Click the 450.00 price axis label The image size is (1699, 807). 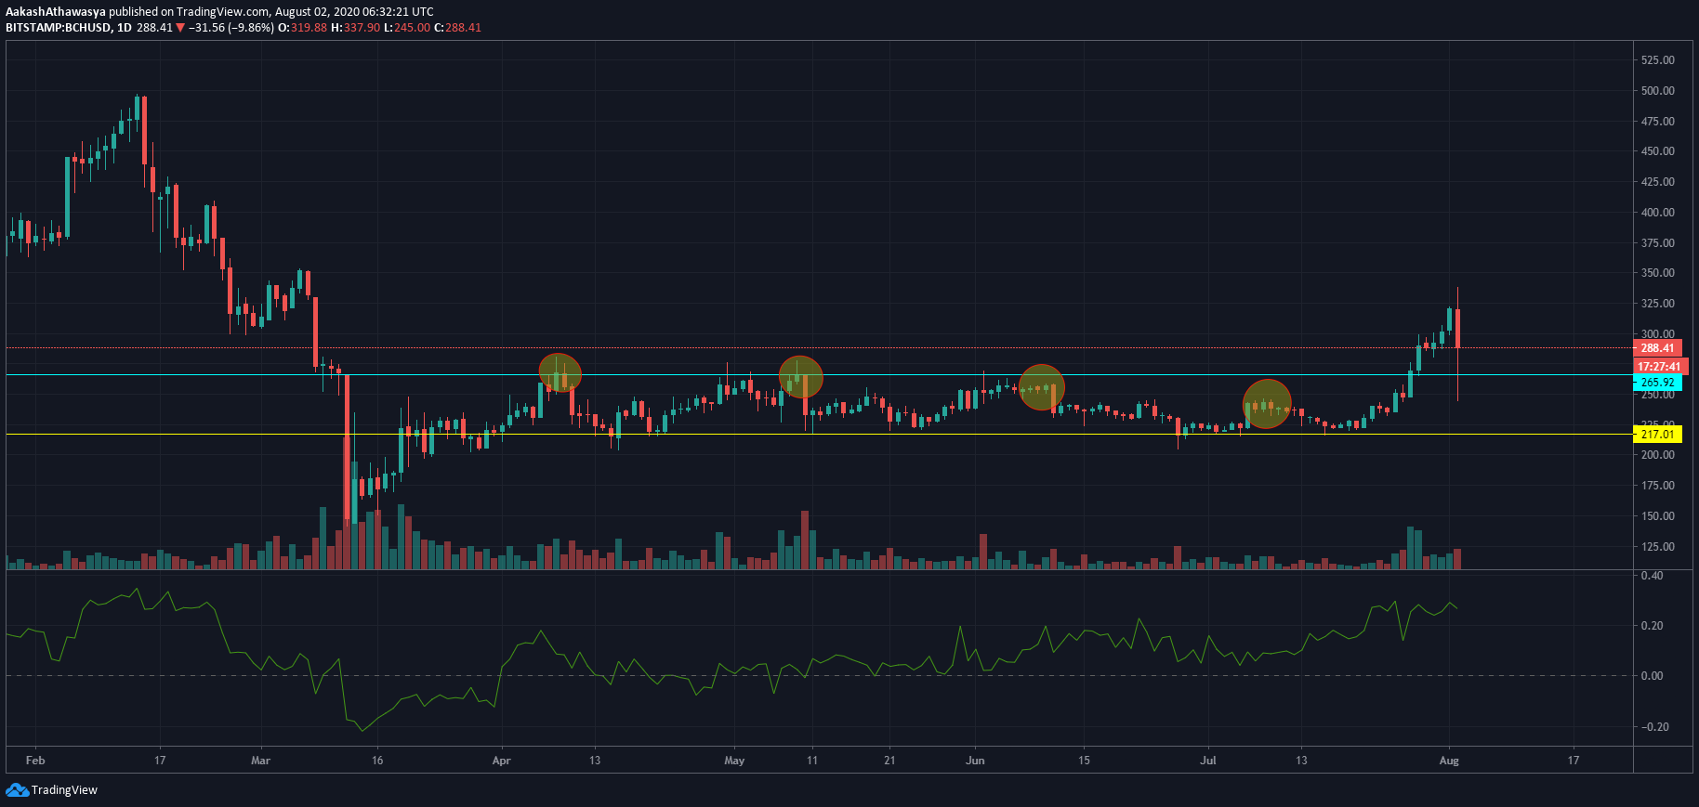(x=1658, y=151)
